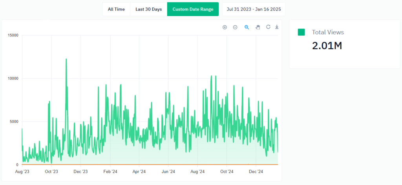Screen dimensions: 402x185
Task: Reset the chart zoom with the refresh icon
Action: click(268, 27)
